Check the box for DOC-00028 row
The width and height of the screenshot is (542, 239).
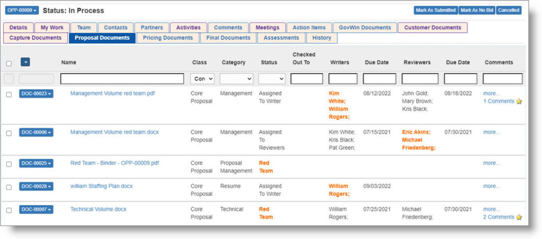[9, 187]
